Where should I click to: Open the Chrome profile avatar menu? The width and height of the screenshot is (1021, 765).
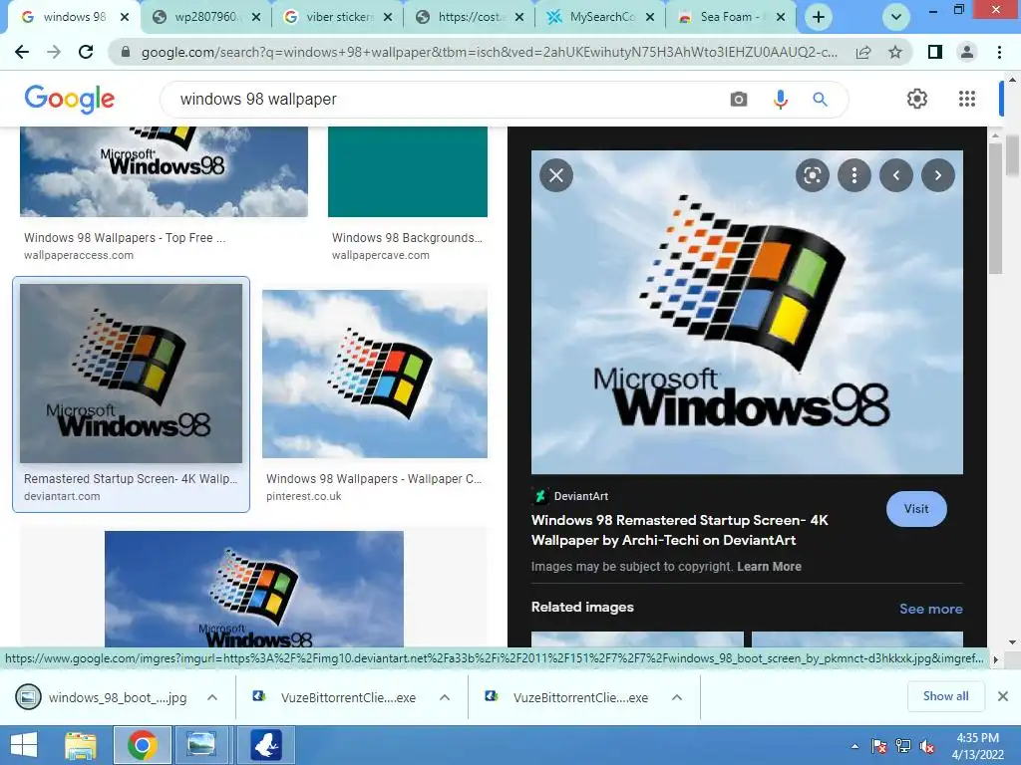967,52
